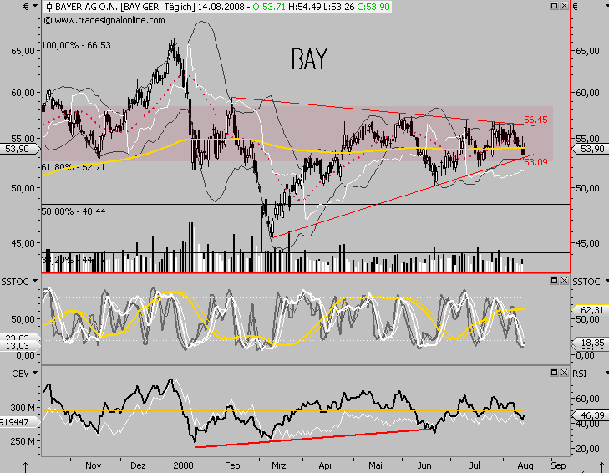The height and width of the screenshot is (473, 609).
Task: Click the 250 M label on OBV axis
Action: (23, 441)
